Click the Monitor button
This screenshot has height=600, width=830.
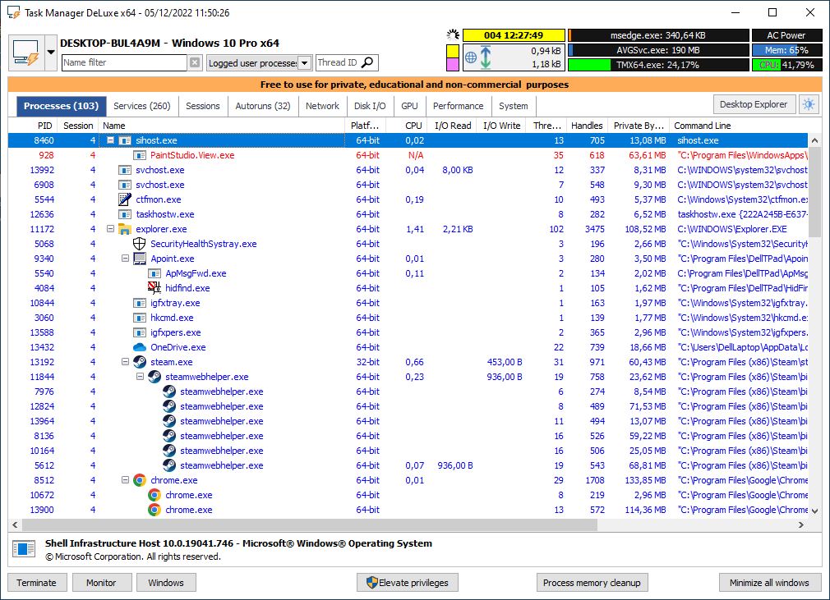tap(101, 583)
